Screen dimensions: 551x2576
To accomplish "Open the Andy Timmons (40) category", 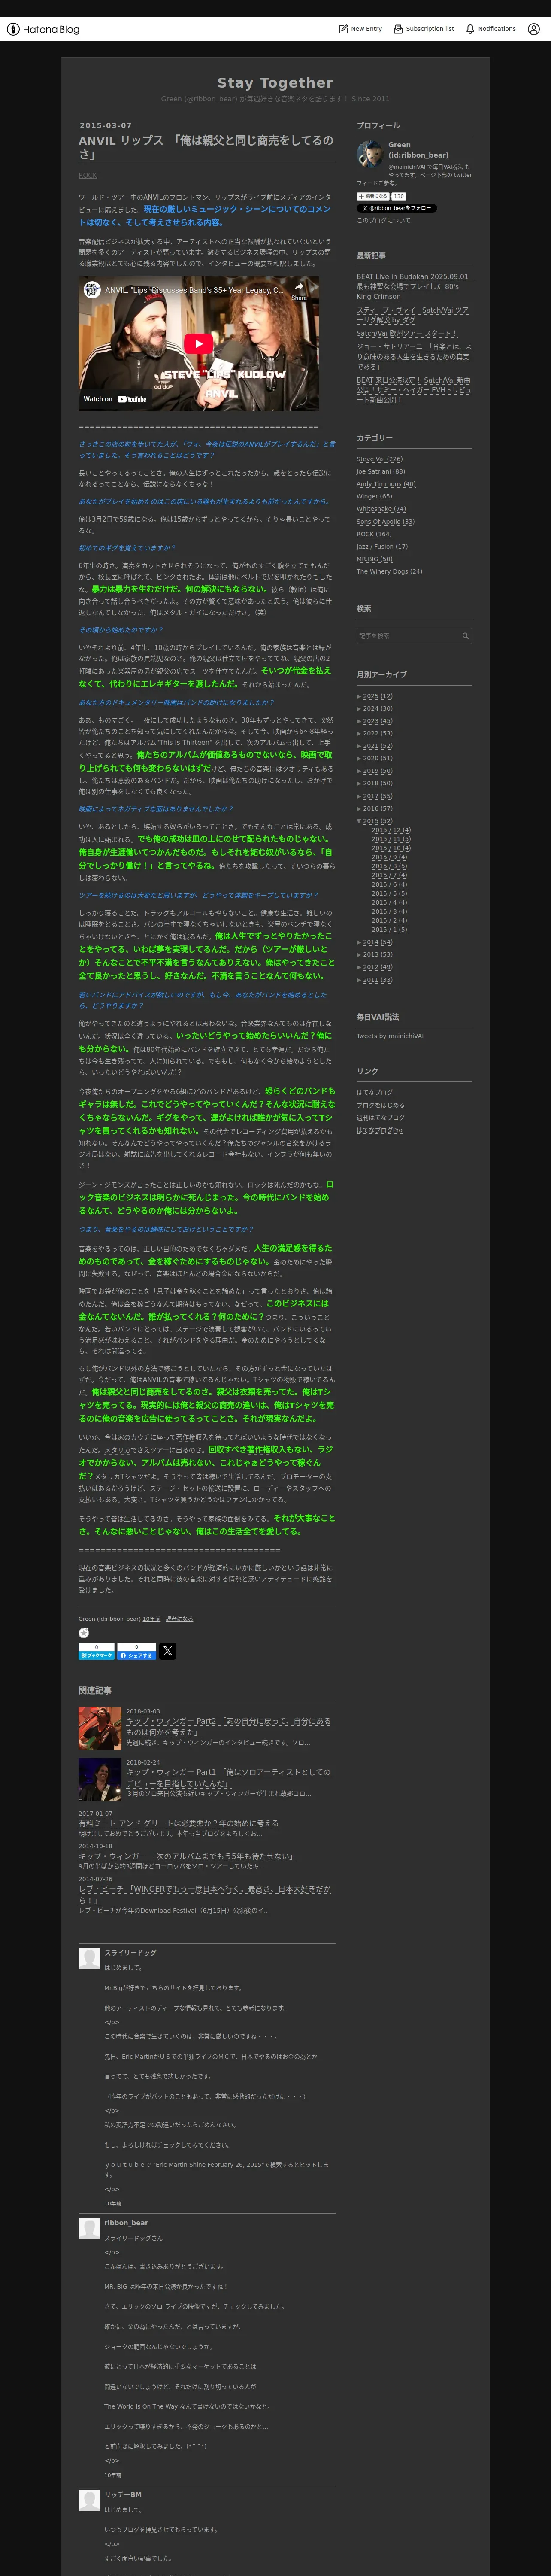I will pos(386,484).
